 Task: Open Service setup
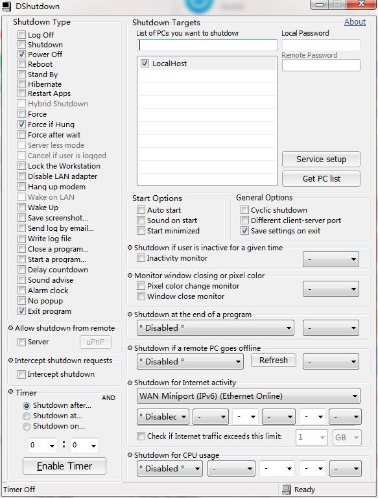321,159
